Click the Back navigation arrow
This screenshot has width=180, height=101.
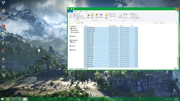click(69, 23)
